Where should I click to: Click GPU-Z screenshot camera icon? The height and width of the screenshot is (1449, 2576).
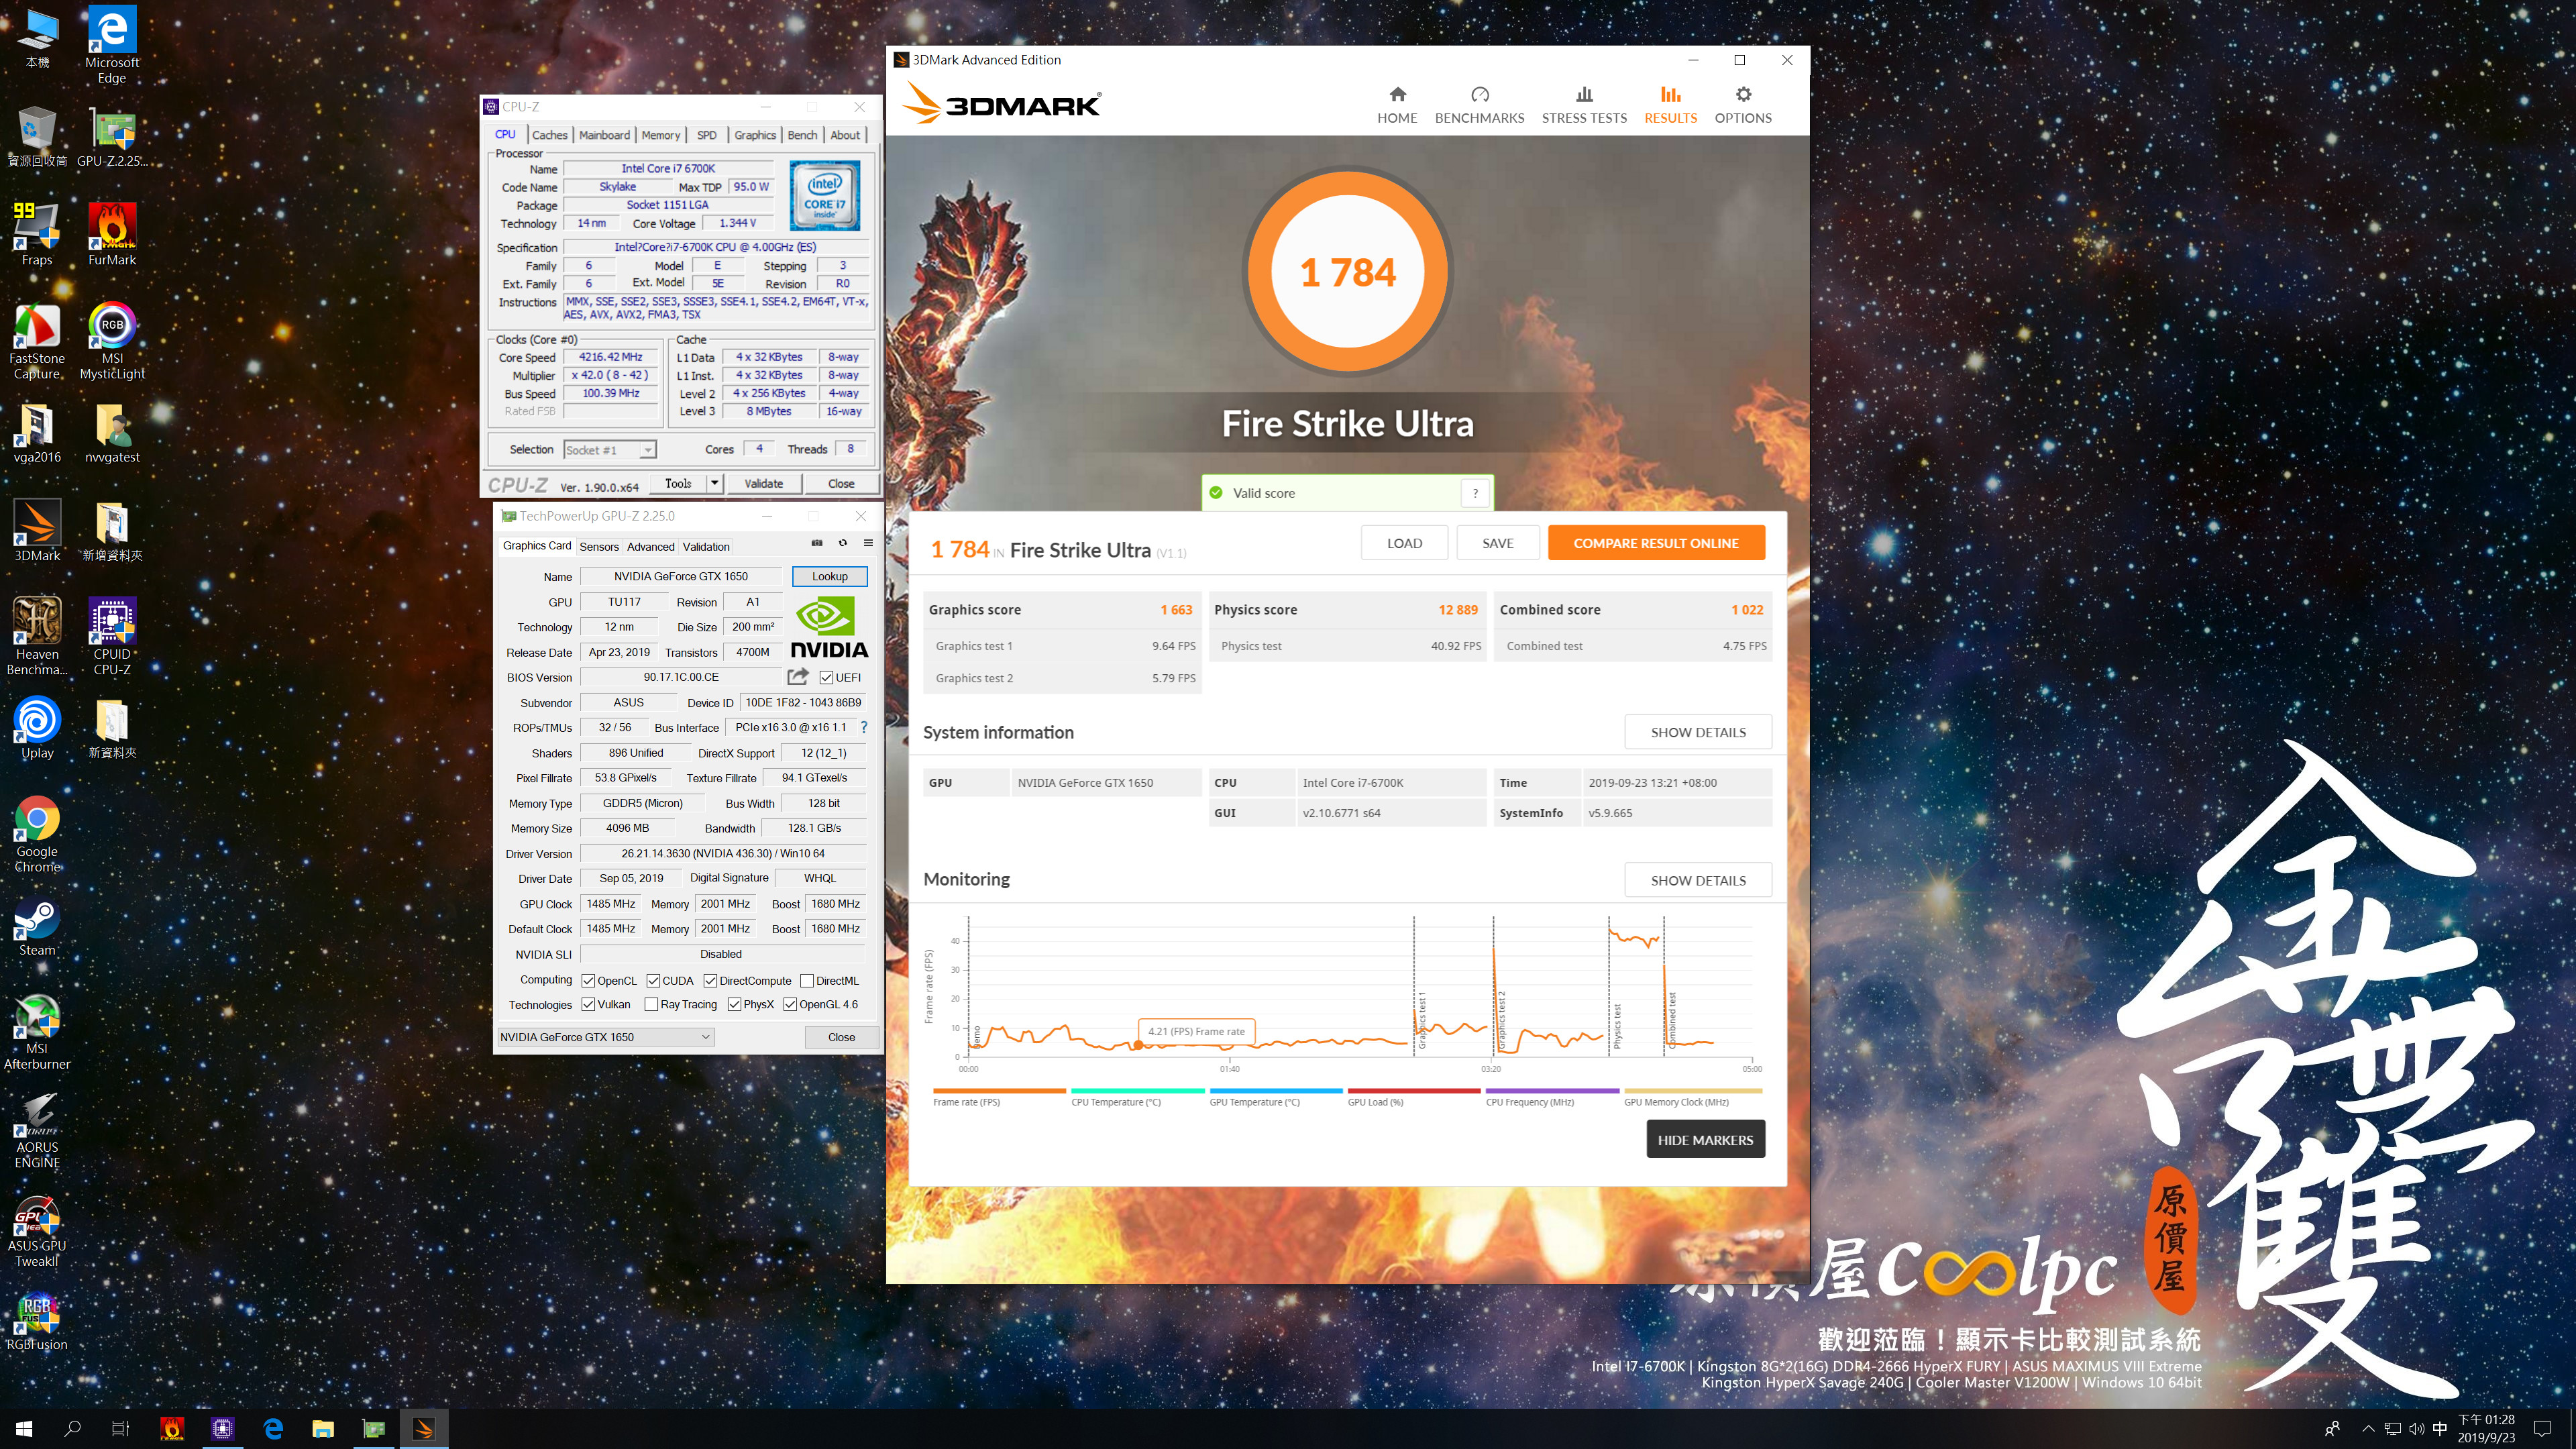pyautogui.click(x=817, y=543)
